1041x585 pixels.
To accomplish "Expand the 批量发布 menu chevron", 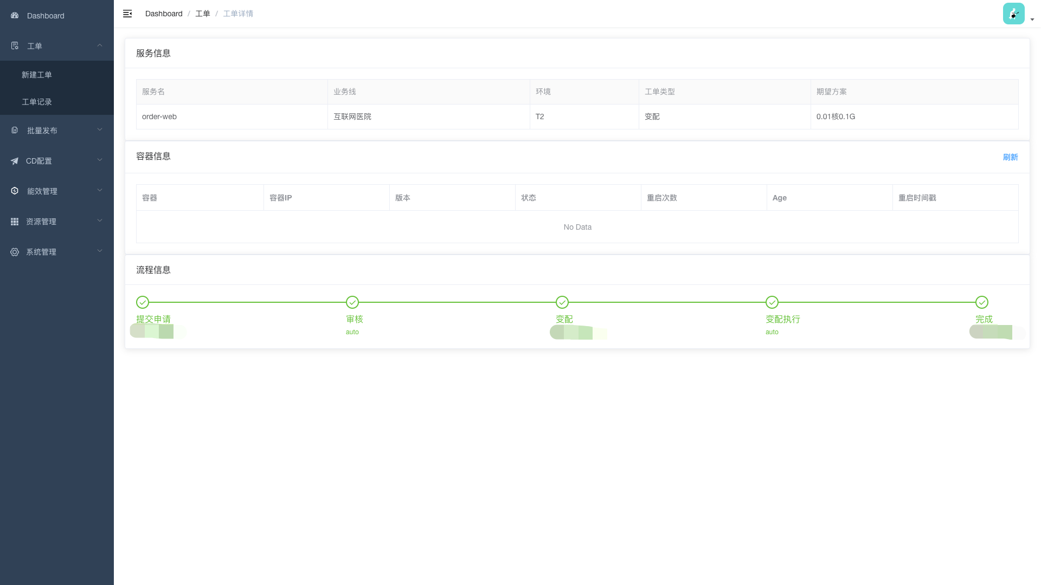I will click(x=100, y=130).
